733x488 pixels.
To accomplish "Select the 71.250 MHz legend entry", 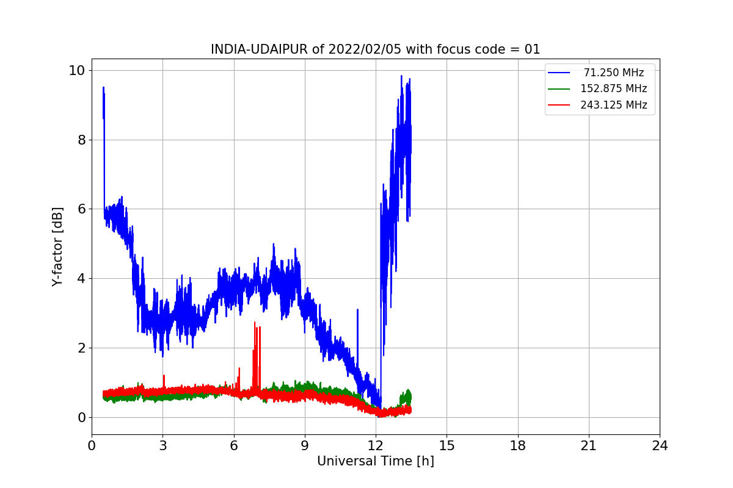I will 601,73.
